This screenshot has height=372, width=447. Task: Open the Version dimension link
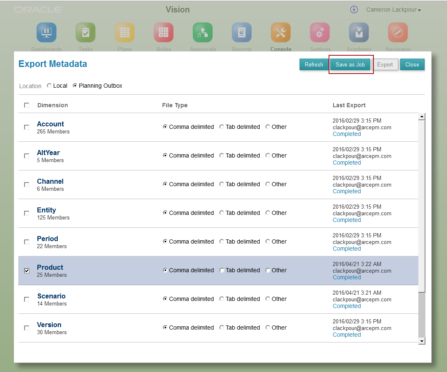[x=49, y=325]
